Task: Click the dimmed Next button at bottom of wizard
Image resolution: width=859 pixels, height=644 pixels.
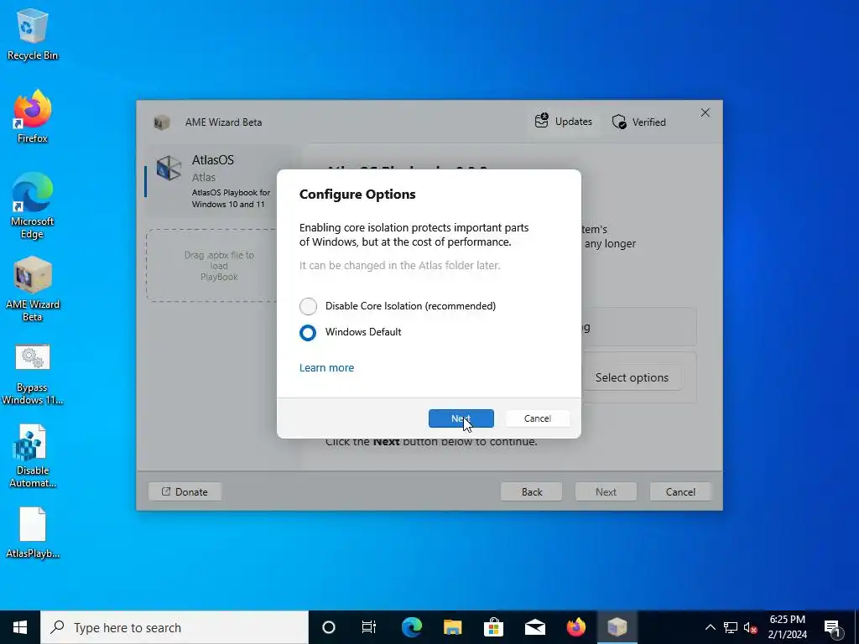Action: (x=606, y=491)
